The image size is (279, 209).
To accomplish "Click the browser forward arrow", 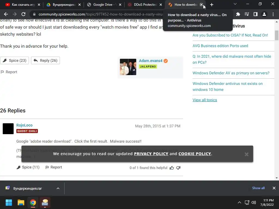I will 15,14.
